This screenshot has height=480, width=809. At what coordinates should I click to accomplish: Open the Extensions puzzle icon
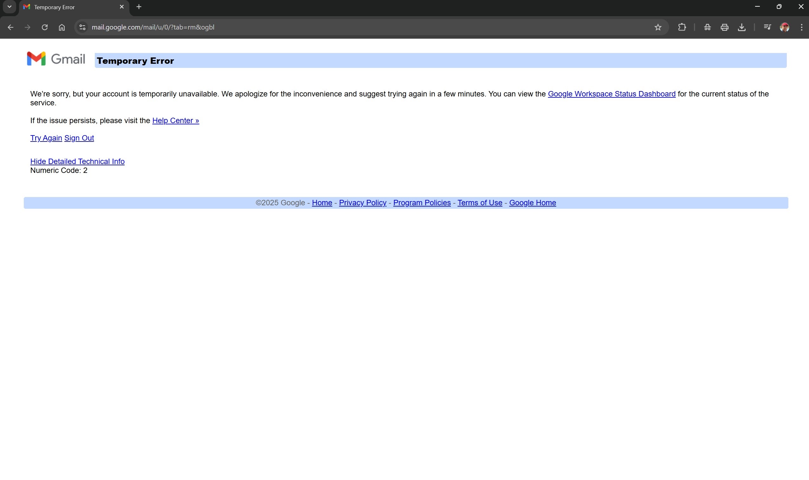[x=682, y=27]
